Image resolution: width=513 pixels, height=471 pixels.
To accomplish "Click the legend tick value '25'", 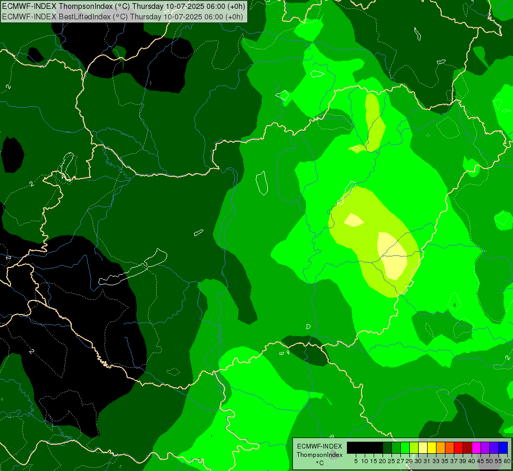I will pos(391,461).
